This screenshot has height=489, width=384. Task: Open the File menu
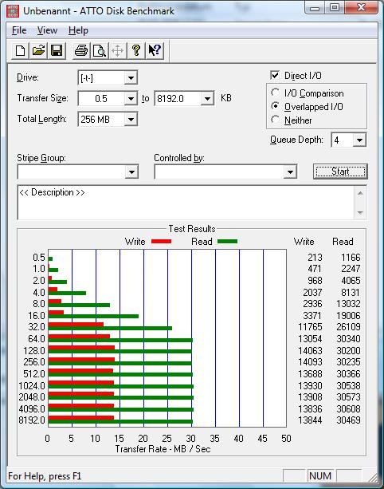tap(19, 30)
